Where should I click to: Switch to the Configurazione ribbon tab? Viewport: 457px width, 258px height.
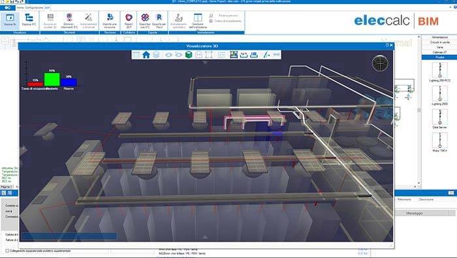[x=34, y=8]
